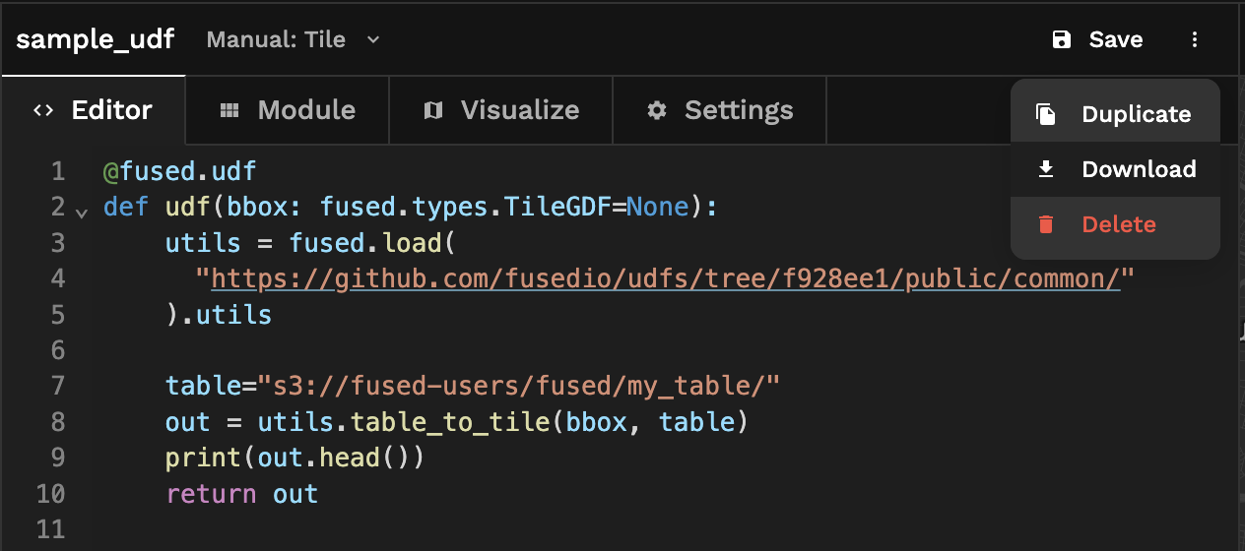Viewport: 1245px width, 551px height.
Task: Click the download arrow icon
Action: [x=1046, y=169]
